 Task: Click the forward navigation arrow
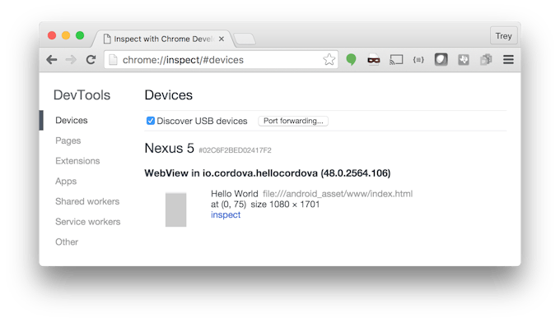point(71,59)
